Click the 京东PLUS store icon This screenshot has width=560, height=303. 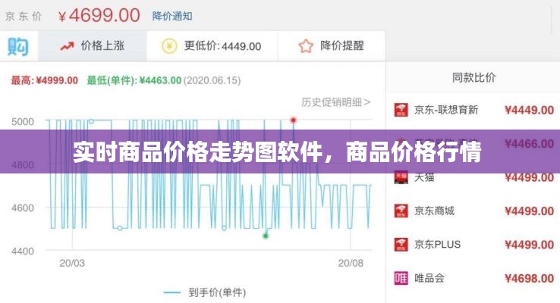(x=400, y=244)
